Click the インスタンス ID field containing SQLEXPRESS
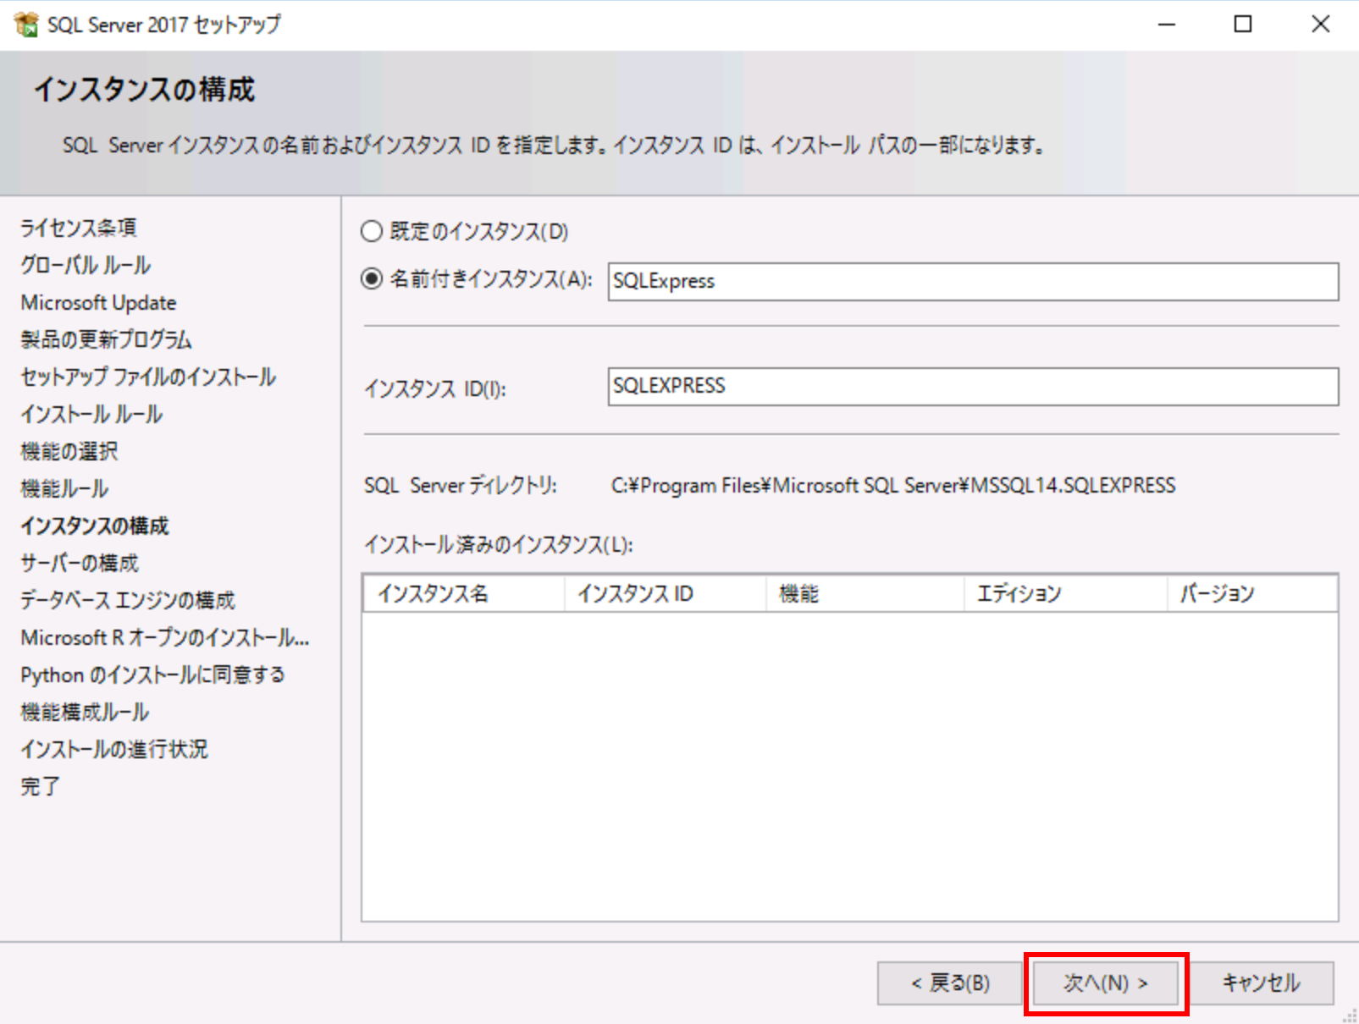This screenshot has height=1024, width=1359. click(x=973, y=386)
